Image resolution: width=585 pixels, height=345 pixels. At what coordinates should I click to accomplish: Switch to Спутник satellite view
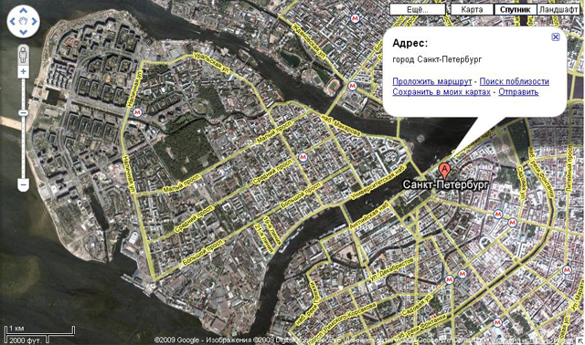[516, 10]
